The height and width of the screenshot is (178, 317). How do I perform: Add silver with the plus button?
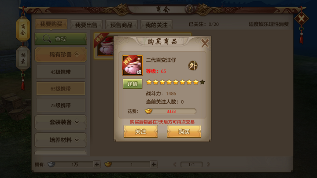click(97, 164)
